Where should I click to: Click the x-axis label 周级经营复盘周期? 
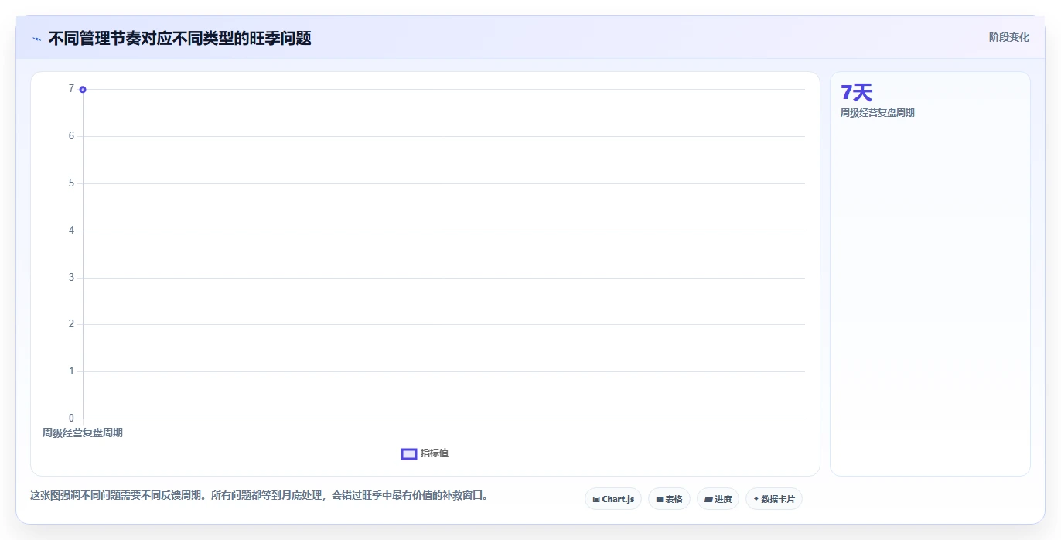coord(83,433)
